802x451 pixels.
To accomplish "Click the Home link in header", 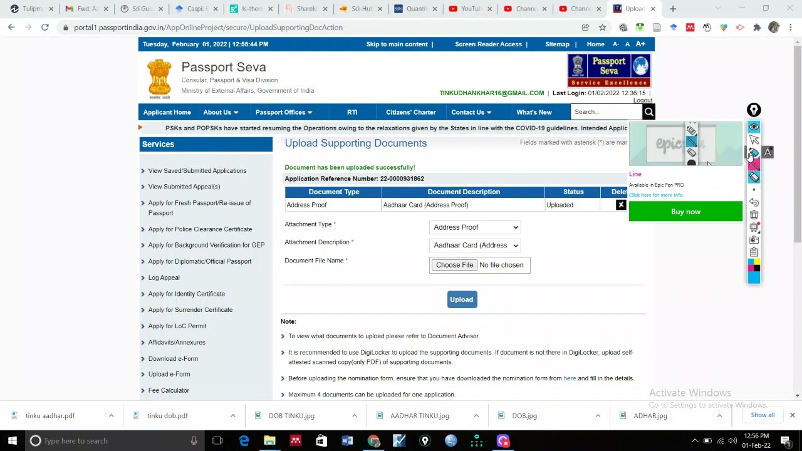I will coord(595,44).
